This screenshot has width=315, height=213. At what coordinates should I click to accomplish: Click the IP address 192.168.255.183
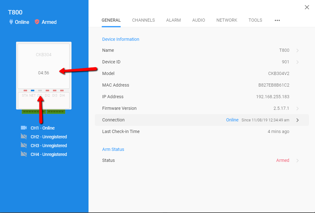coord(272,97)
